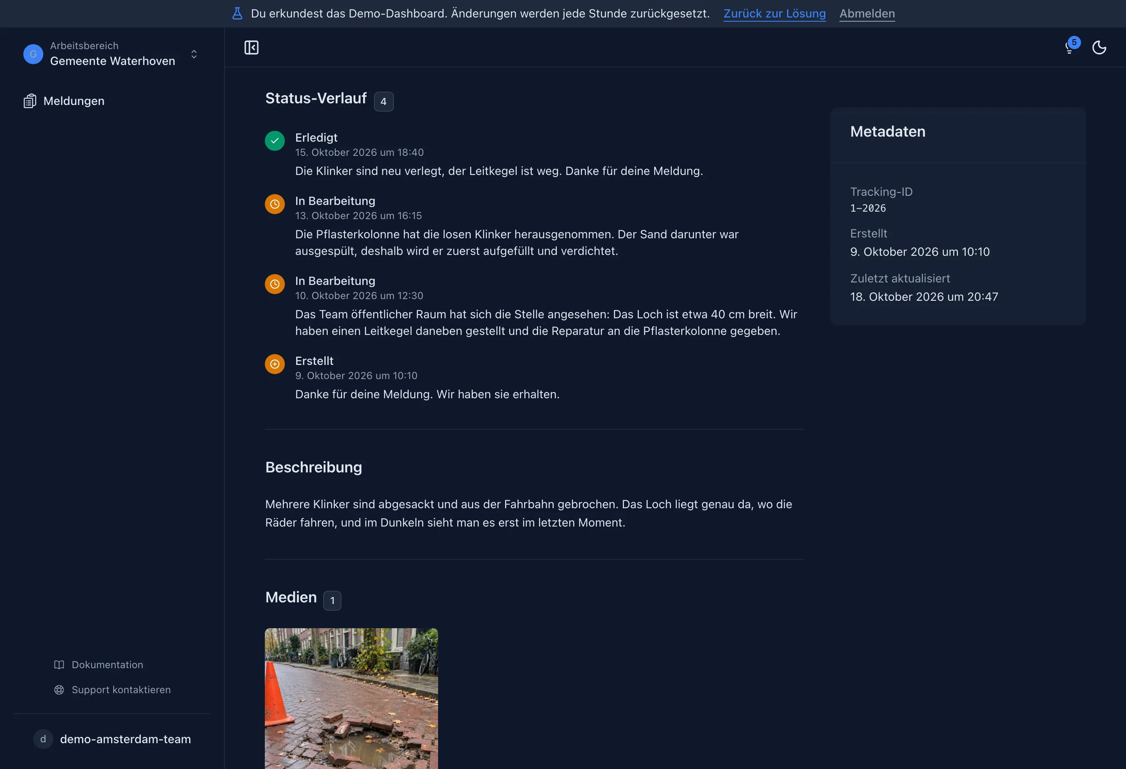1126x769 pixels.
Task: Toggle dark mode with the moon icon
Action: (x=1099, y=47)
